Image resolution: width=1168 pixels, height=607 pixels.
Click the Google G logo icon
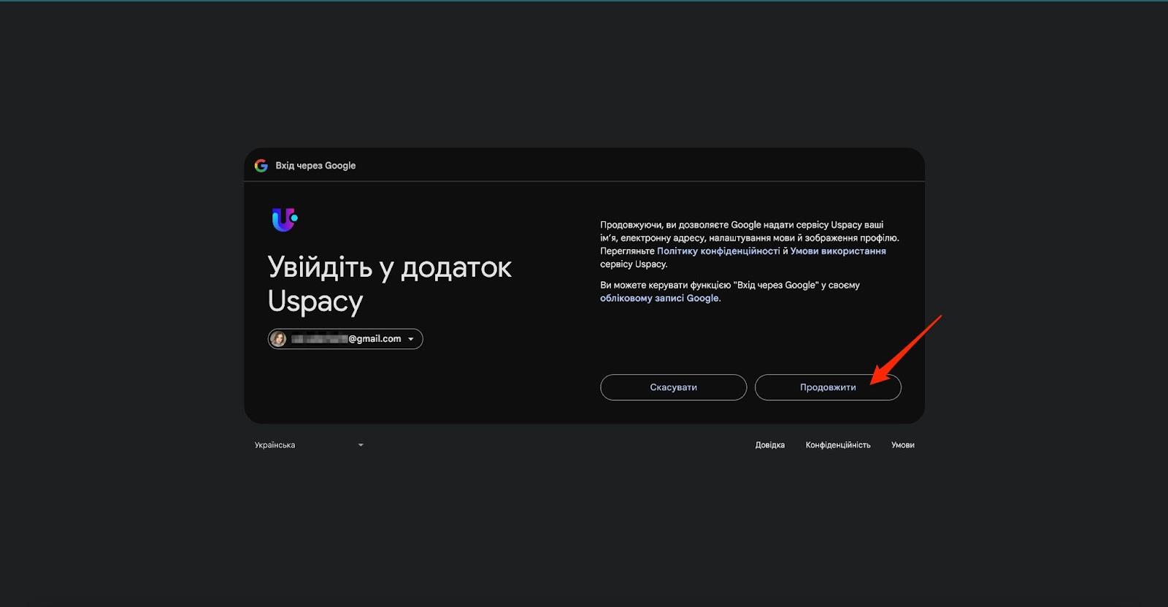click(x=261, y=166)
